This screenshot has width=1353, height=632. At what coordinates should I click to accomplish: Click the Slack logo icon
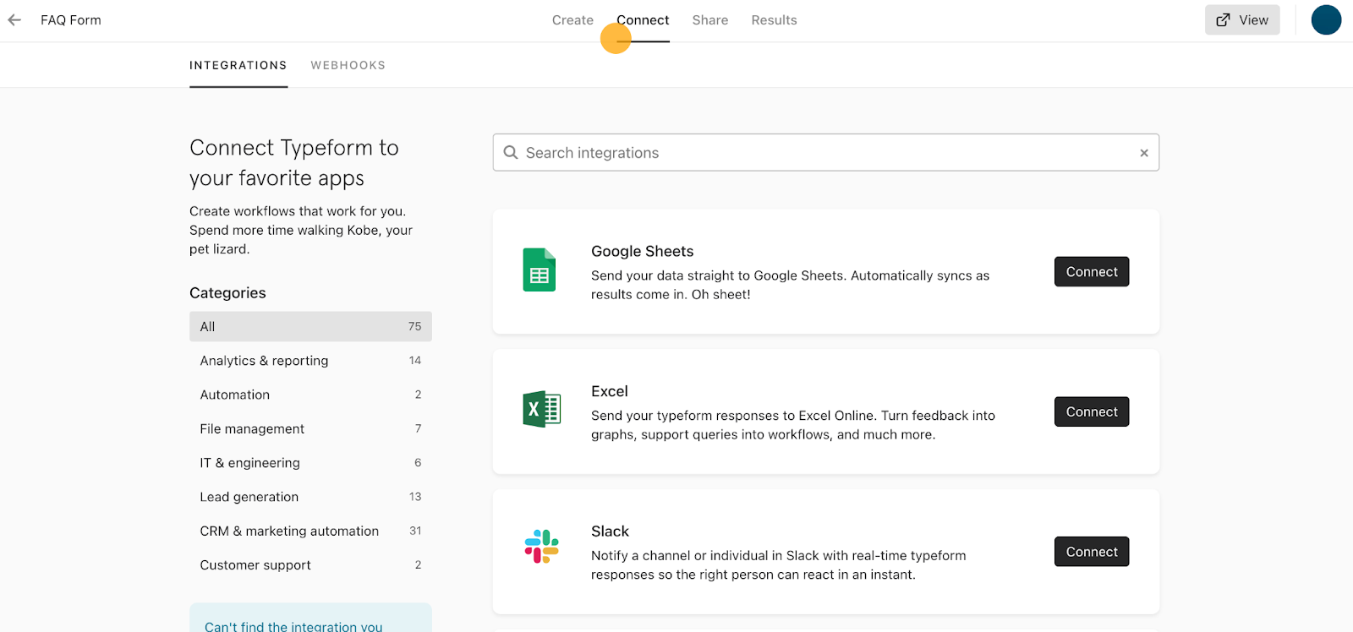[541, 547]
